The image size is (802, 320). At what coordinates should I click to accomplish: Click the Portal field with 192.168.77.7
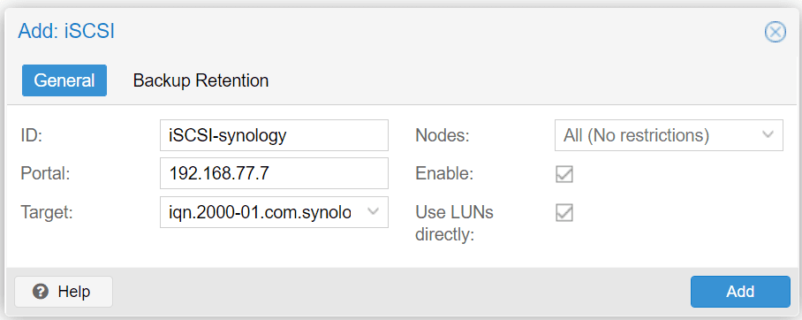(x=274, y=173)
